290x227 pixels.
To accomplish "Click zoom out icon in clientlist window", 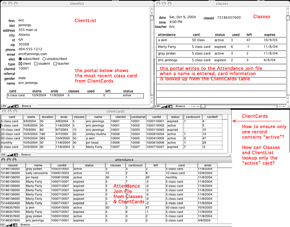I will (x=8, y=106).
